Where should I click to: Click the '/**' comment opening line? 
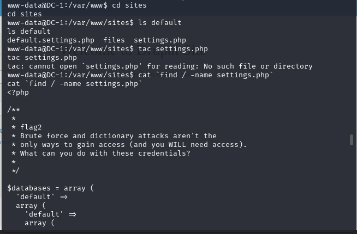click(x=14, y=110)
